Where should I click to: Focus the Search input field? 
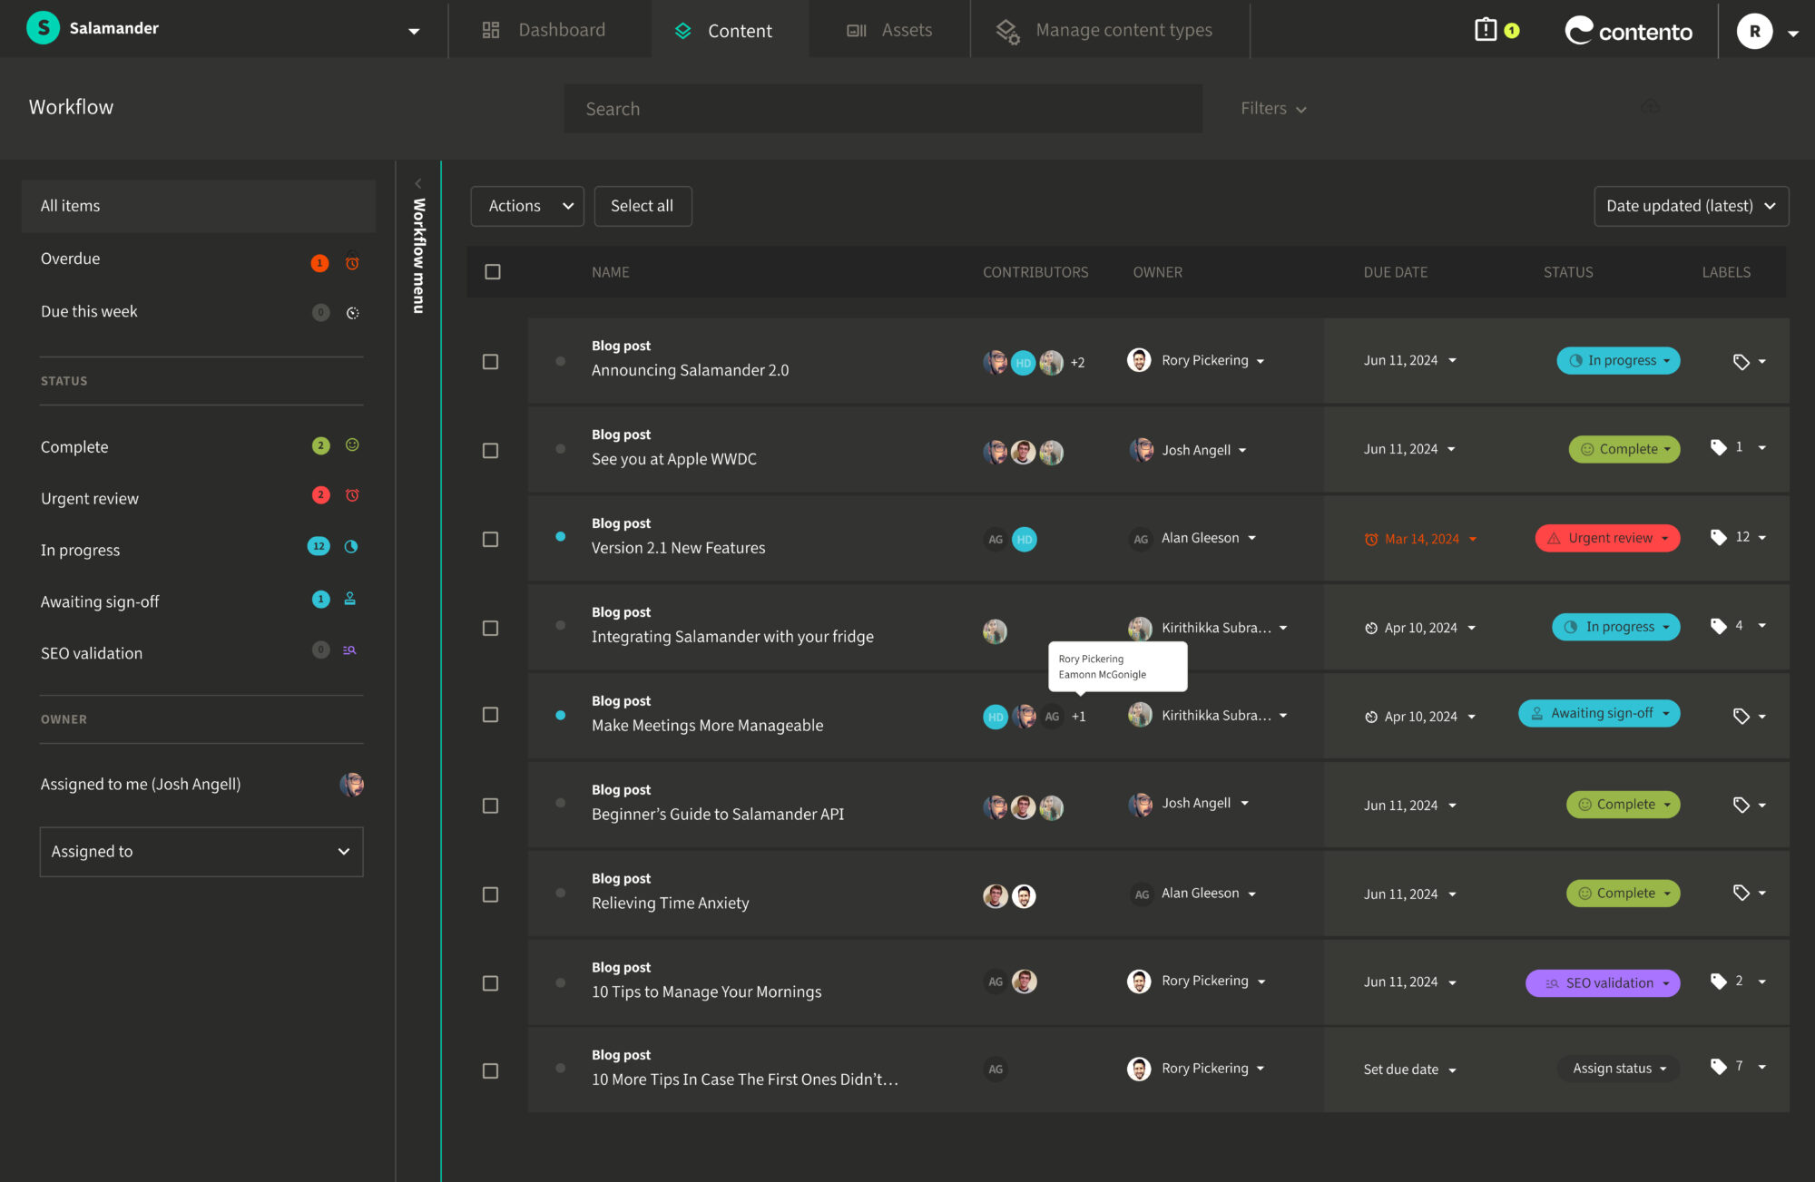tap(882, 109)
